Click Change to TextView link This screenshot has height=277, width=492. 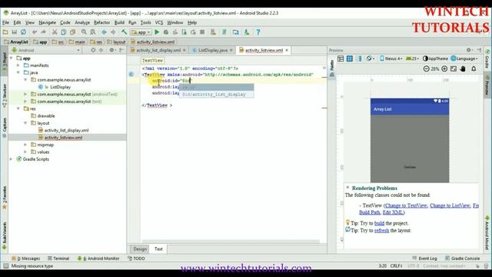tap(406, 205)
